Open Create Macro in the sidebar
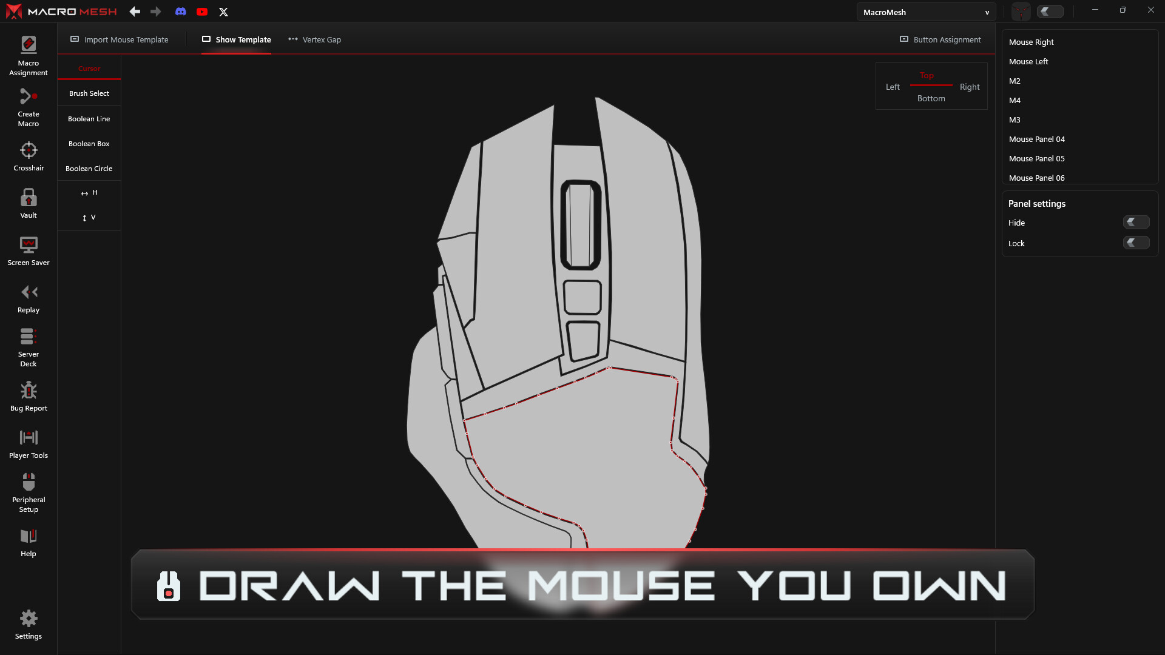The height and width of the screenshot is (655, 1165). point(29,107)
